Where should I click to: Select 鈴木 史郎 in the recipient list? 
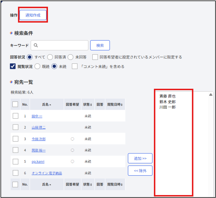click(x=167, y=102)
